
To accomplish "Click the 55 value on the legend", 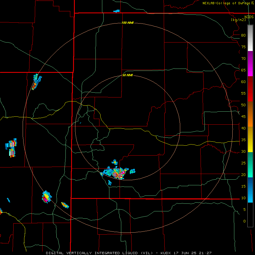I will (243, 93).
